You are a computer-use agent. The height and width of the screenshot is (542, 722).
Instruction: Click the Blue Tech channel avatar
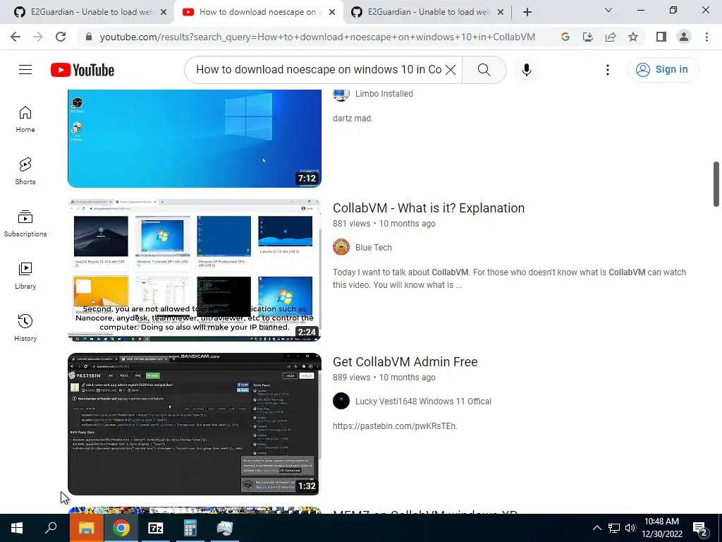[341, 247]
